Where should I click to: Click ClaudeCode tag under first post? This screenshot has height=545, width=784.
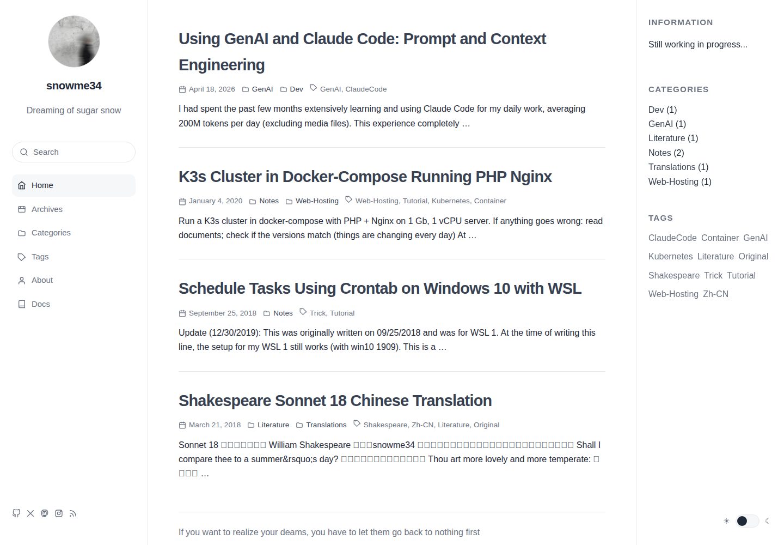click(x=366, y=89)
